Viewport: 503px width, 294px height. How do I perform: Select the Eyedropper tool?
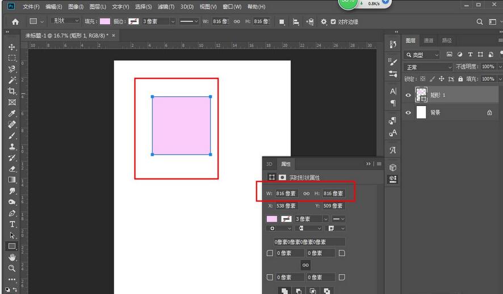(12, 113)
